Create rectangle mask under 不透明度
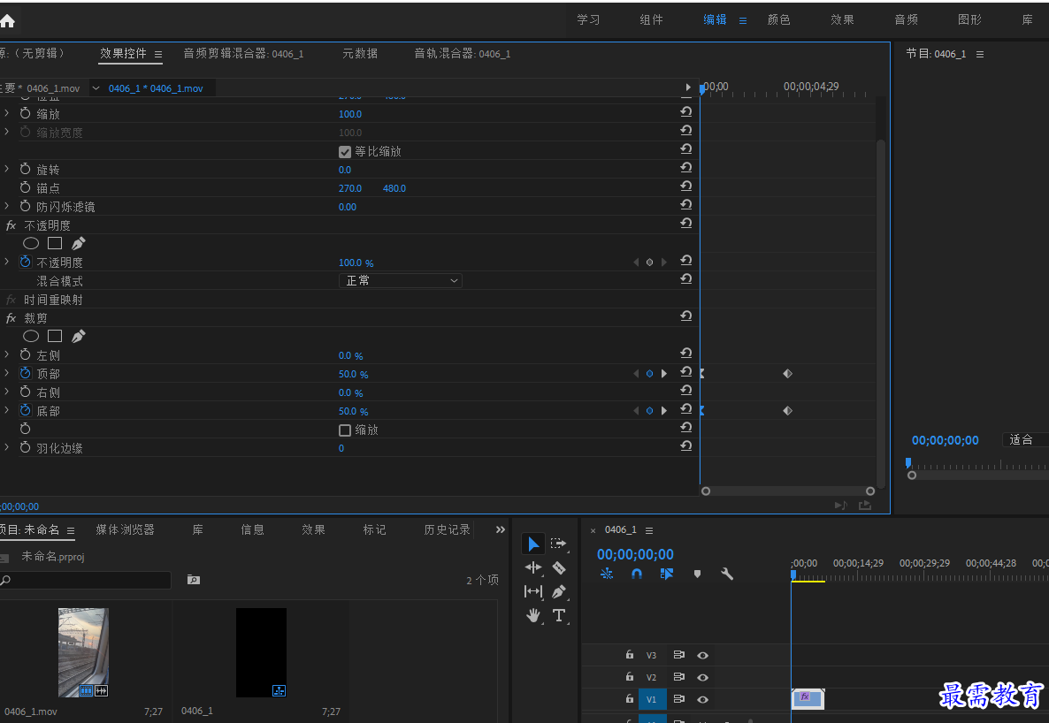Screen dimensions: 1049x723 tap(55, 243)
